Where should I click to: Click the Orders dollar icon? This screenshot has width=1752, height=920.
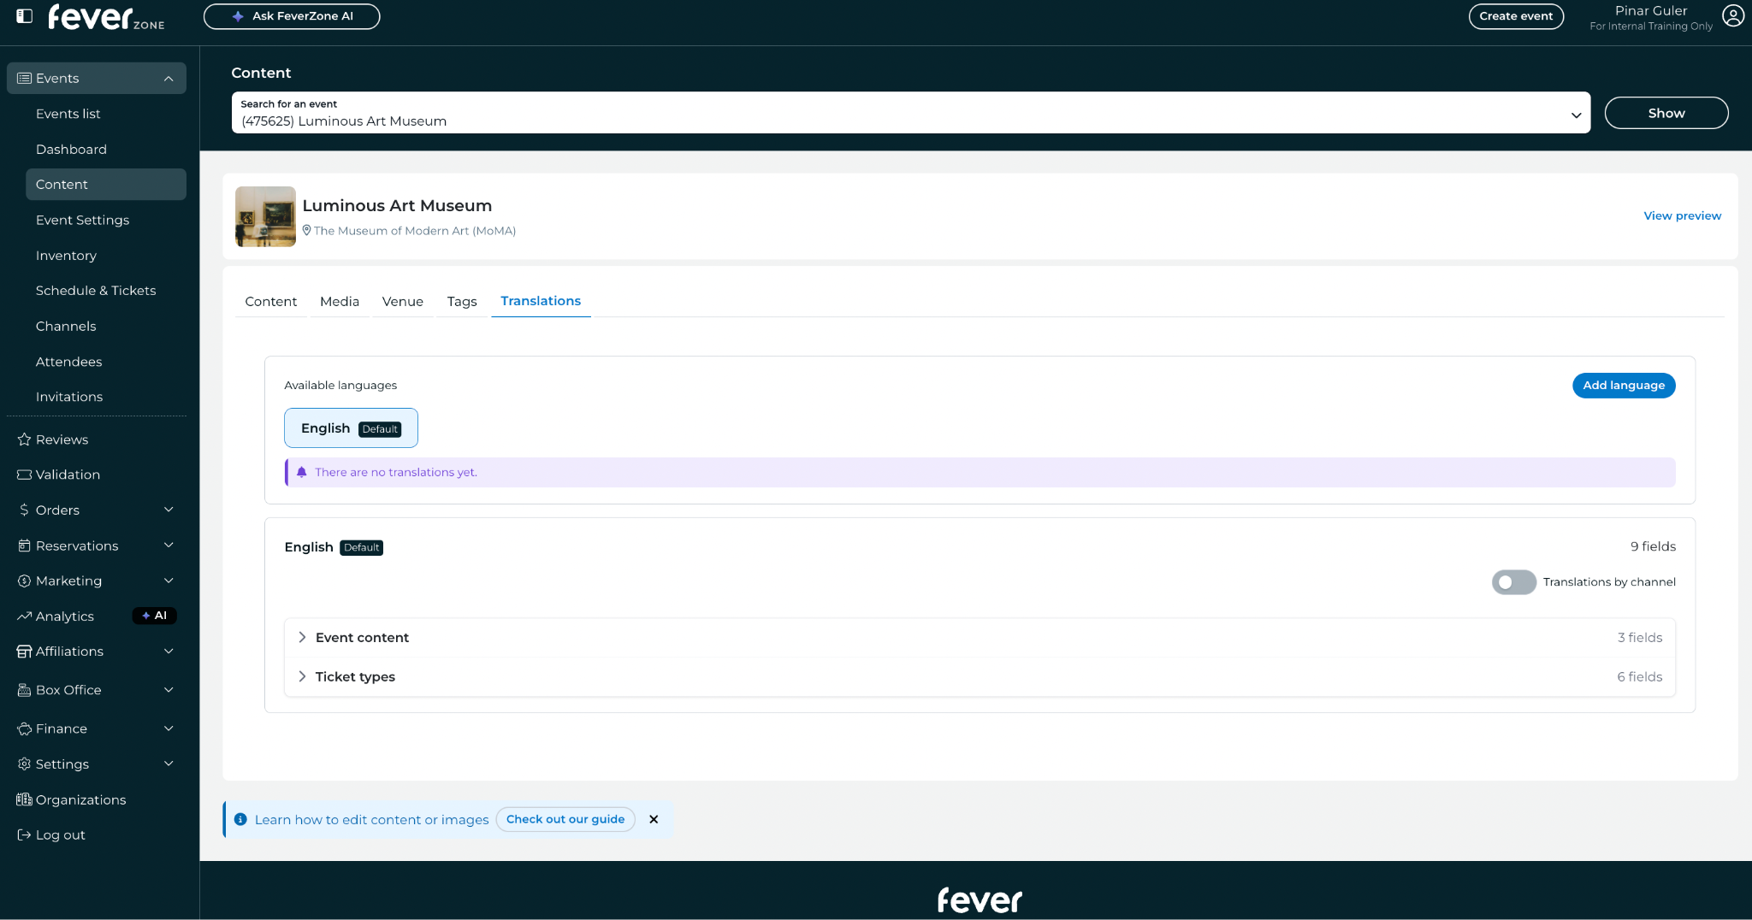(x=24, y=510)
